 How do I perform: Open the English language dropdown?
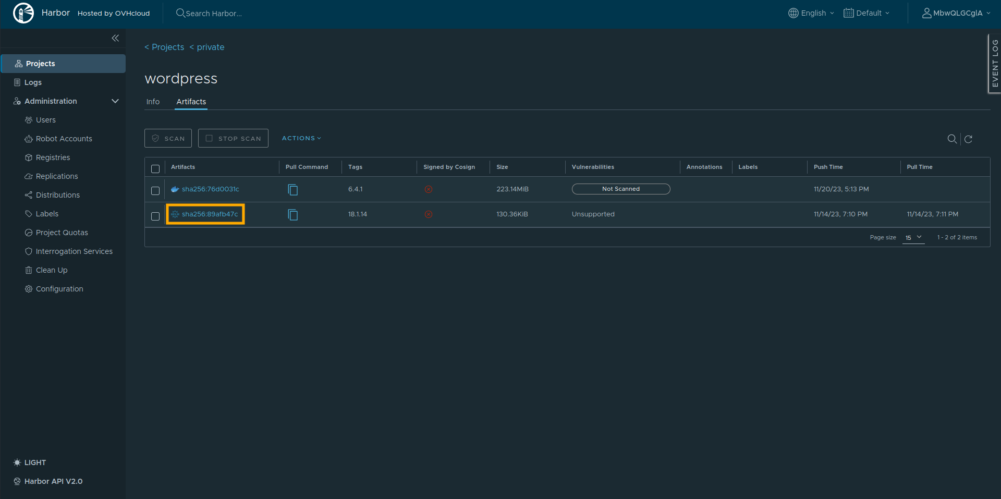(811, 13)
